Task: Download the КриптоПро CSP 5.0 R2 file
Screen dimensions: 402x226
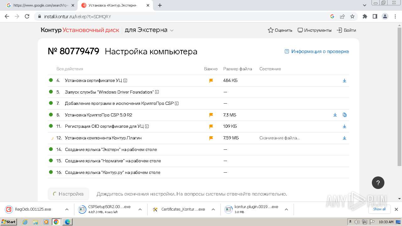Action: pos(335,115)
